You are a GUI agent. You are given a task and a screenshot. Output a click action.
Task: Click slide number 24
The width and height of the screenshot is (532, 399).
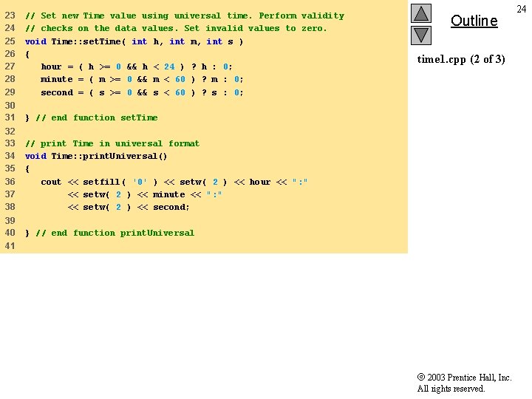[521, 9]
